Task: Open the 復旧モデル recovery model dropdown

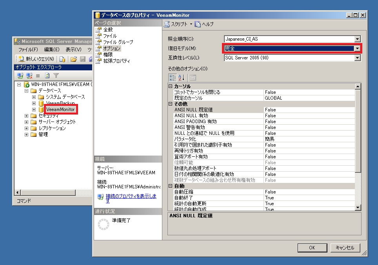Action: pyautogui.click(x=358, y=48)
